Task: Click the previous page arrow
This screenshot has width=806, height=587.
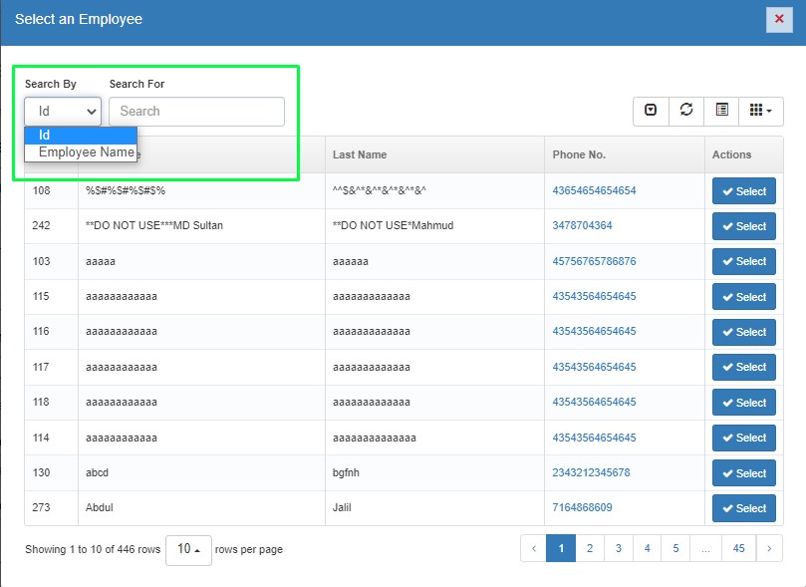Action: (x=533, y=548)
